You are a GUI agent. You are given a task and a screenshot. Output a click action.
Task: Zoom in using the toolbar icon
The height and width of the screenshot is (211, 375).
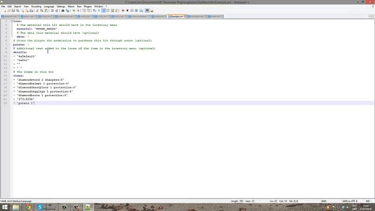[74, 11]
